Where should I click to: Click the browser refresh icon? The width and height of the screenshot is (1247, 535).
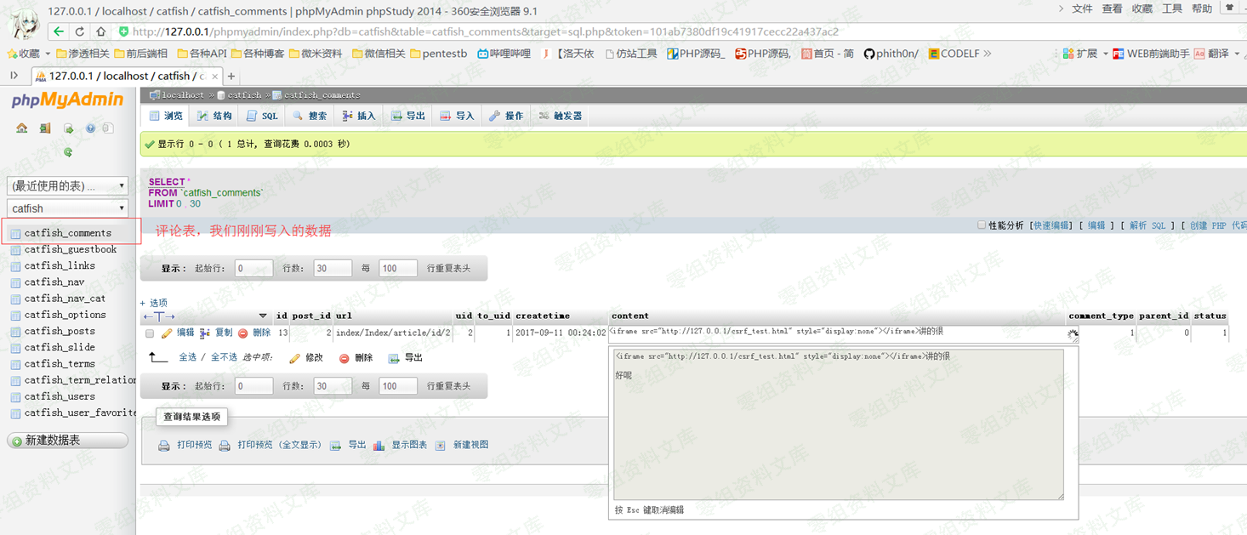79,31
